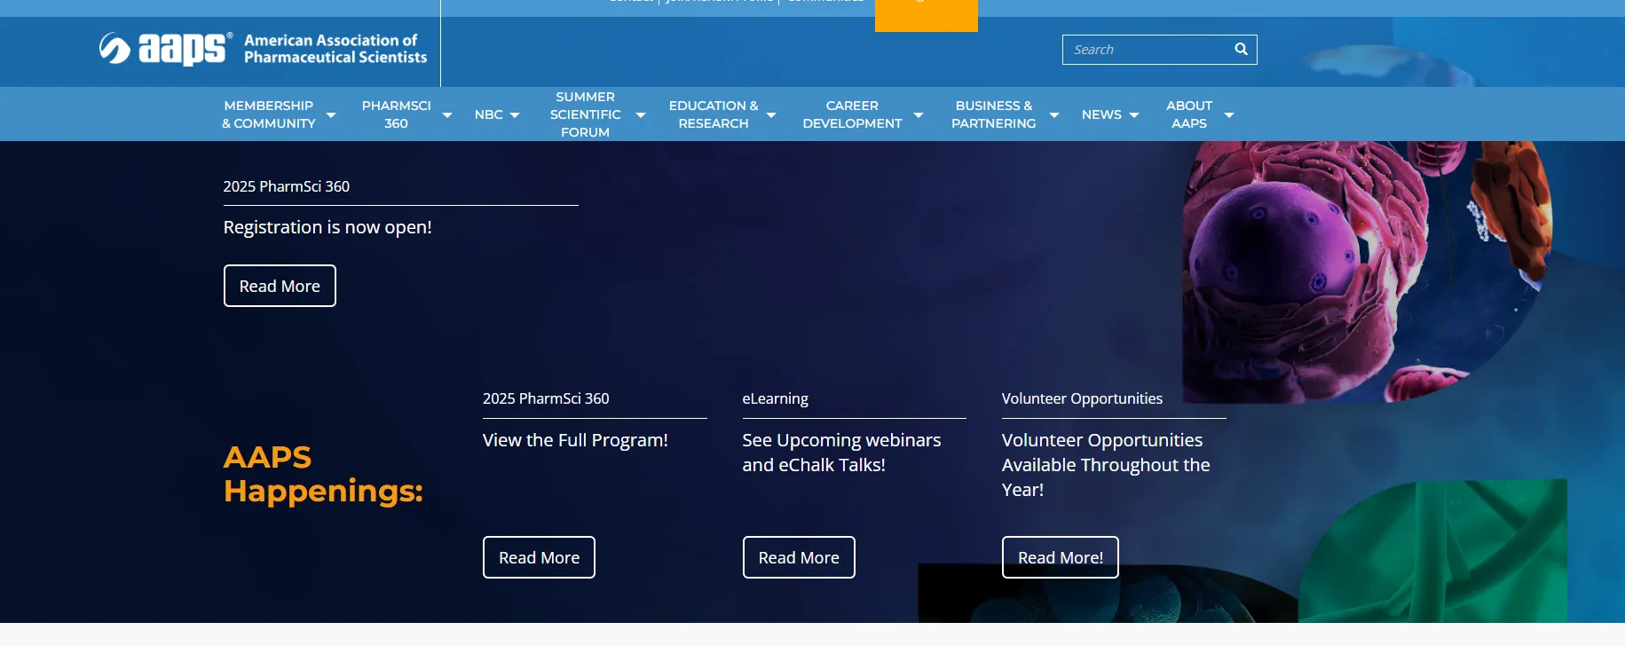Click the orange button at the page top

click(927, 15)
